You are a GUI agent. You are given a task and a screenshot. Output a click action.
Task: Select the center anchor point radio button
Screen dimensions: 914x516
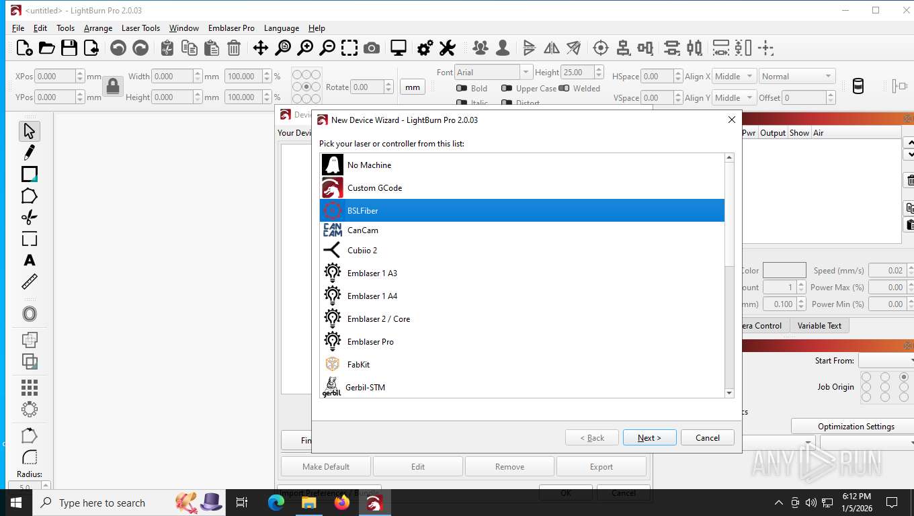tap(306, 87)
